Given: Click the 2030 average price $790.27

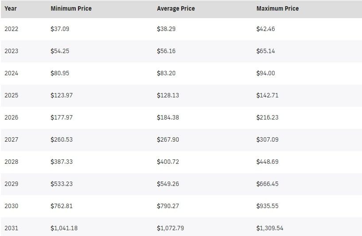Looking at the screenshot, I should pyautogui.click(x=168, y=206).
